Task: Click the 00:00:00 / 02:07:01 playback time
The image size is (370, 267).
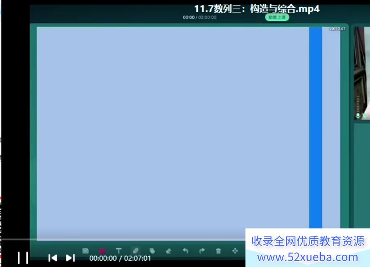Action: [120, 258]
